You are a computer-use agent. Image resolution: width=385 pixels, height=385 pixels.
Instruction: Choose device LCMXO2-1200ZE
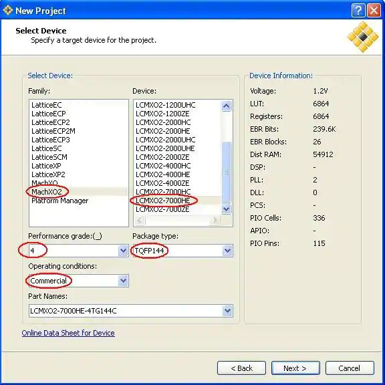(x=162, y=114)
